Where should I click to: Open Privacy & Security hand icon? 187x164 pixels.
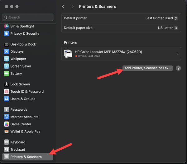7,33
